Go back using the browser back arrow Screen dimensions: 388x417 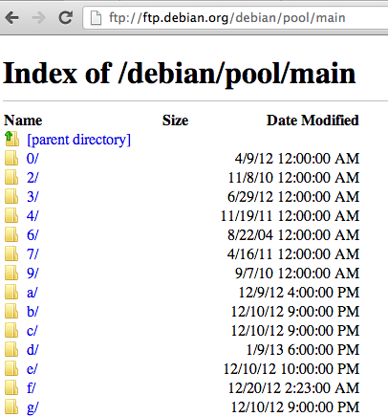pos(12,17)
